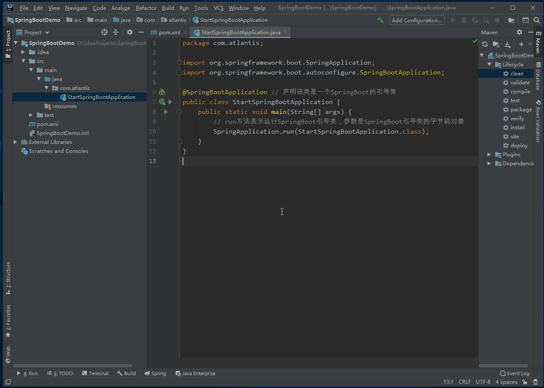Viewport: 544px width, 388px height.
Task: Click Collapse All icon in Project panel
Action: (x=116, y=32)
